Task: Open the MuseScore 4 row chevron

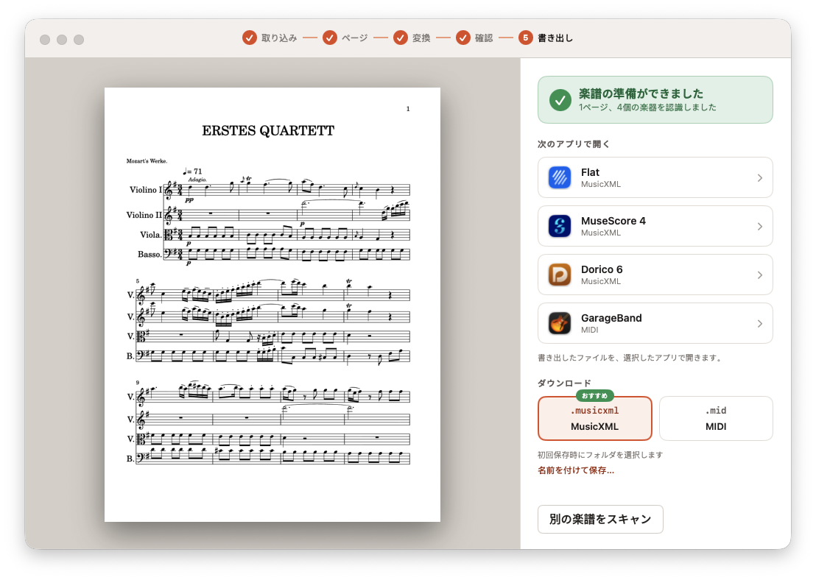Action: click(760, 226)
